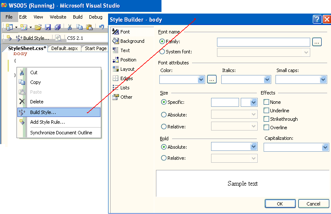The image size is (331, 214).
Task: Click the Undo arrow toolbar icon
Action: [102, 27]
